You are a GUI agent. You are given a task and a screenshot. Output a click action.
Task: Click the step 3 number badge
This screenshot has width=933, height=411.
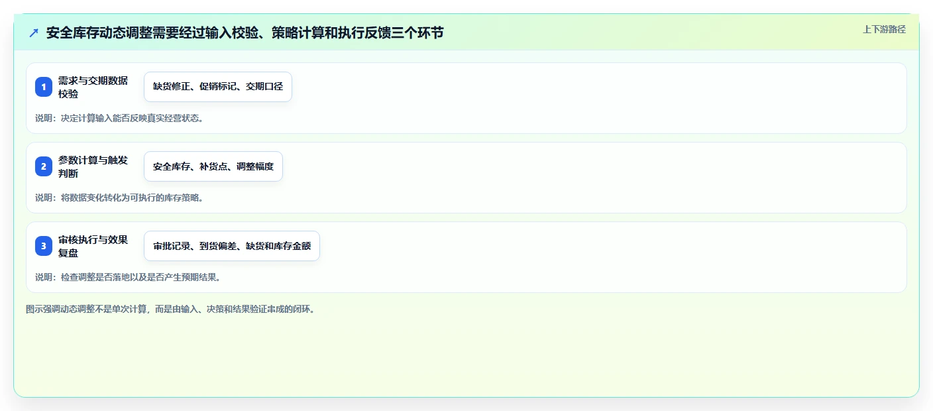tap(44, 246)
